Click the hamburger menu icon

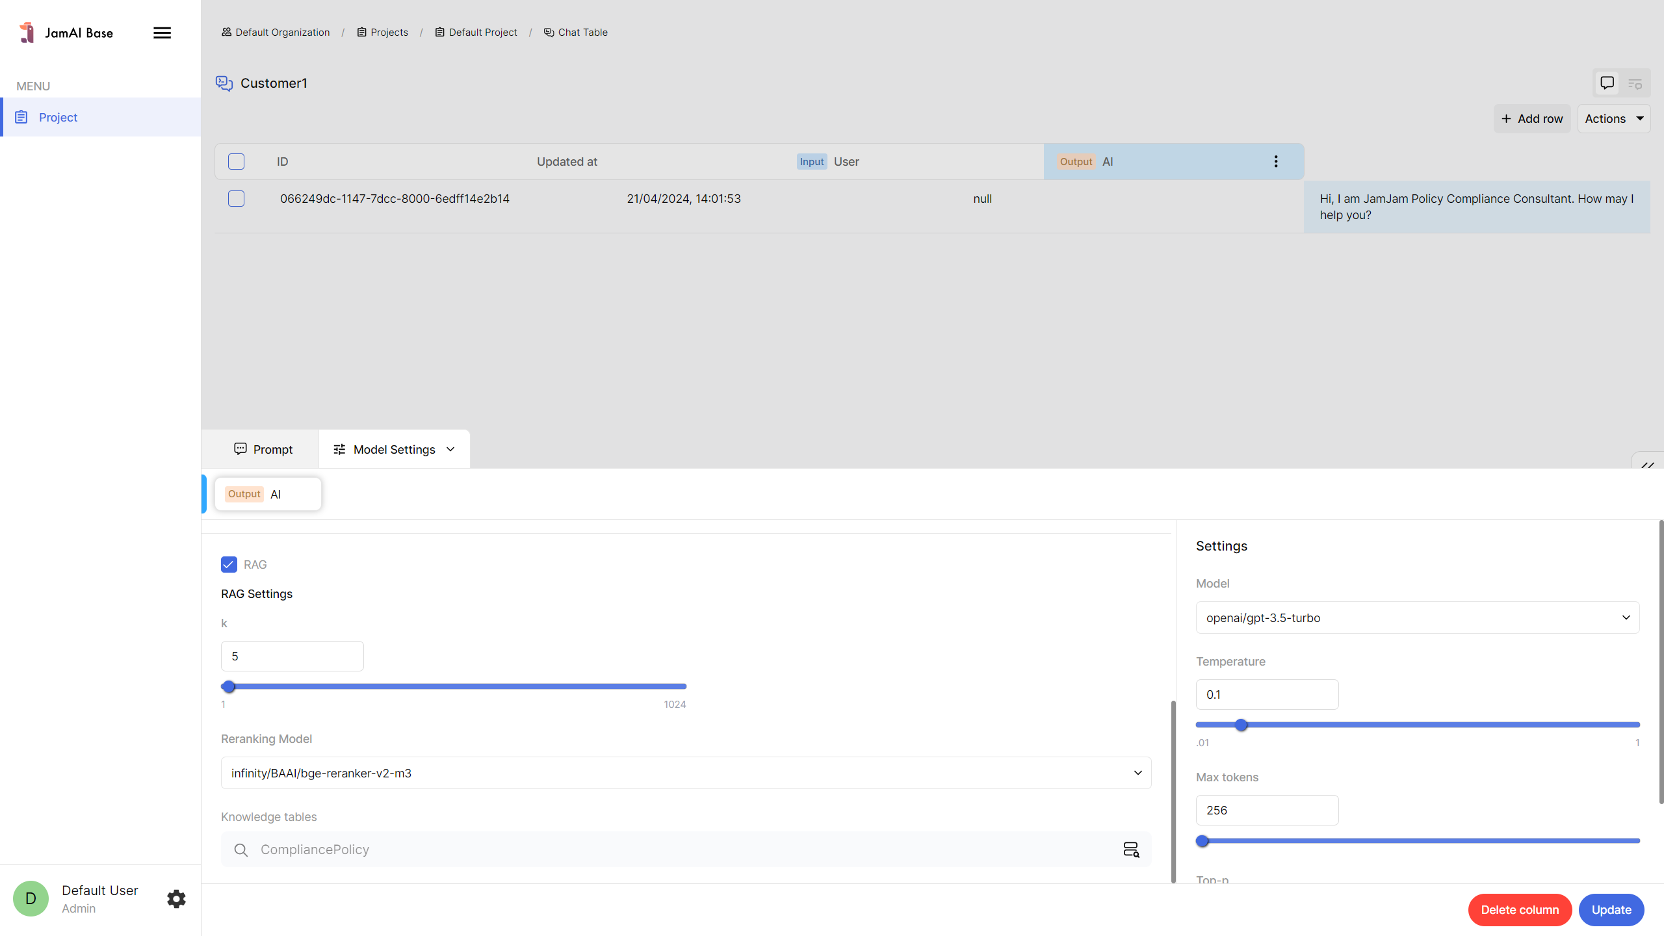tap(162, 32)
